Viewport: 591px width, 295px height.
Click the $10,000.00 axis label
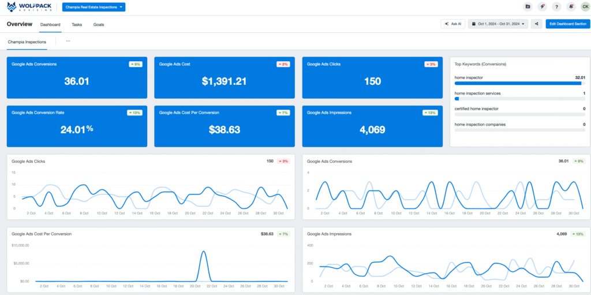(20, 245)
